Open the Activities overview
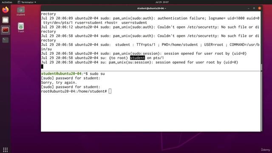Screen dimensions: 272x153 (7, 2)
